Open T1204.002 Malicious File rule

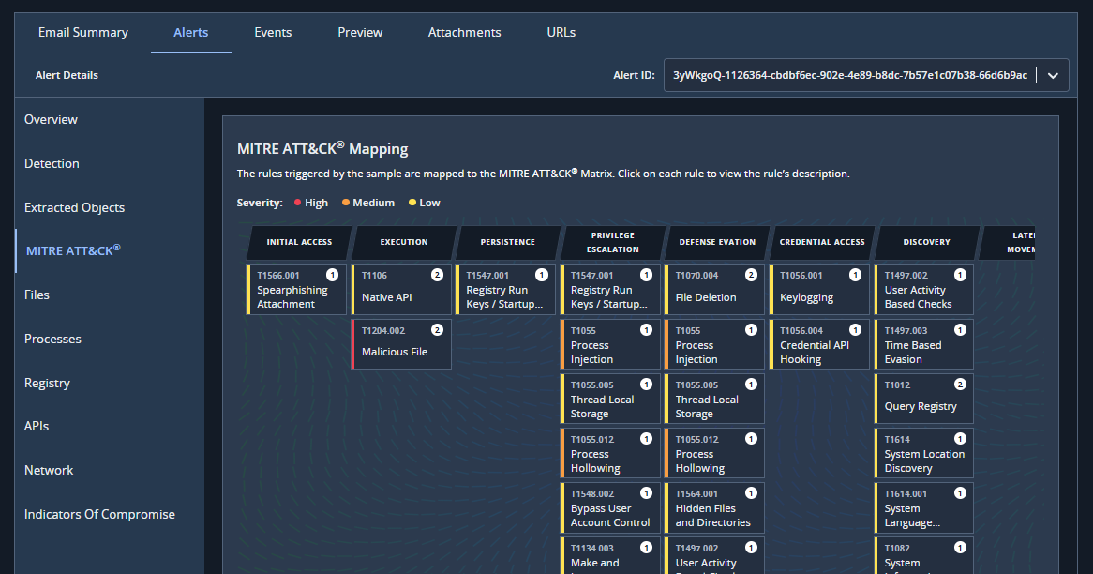click(401, 344)
